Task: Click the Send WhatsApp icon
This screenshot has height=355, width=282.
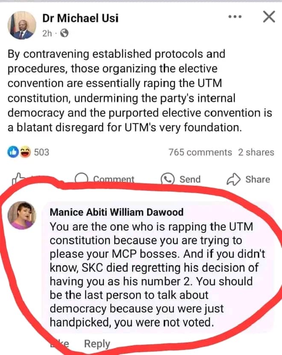Action: [167, 179]
